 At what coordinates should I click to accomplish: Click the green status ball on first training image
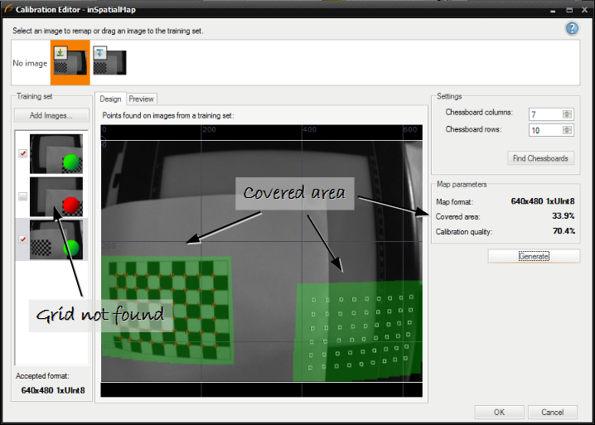[x=71, y=162]
